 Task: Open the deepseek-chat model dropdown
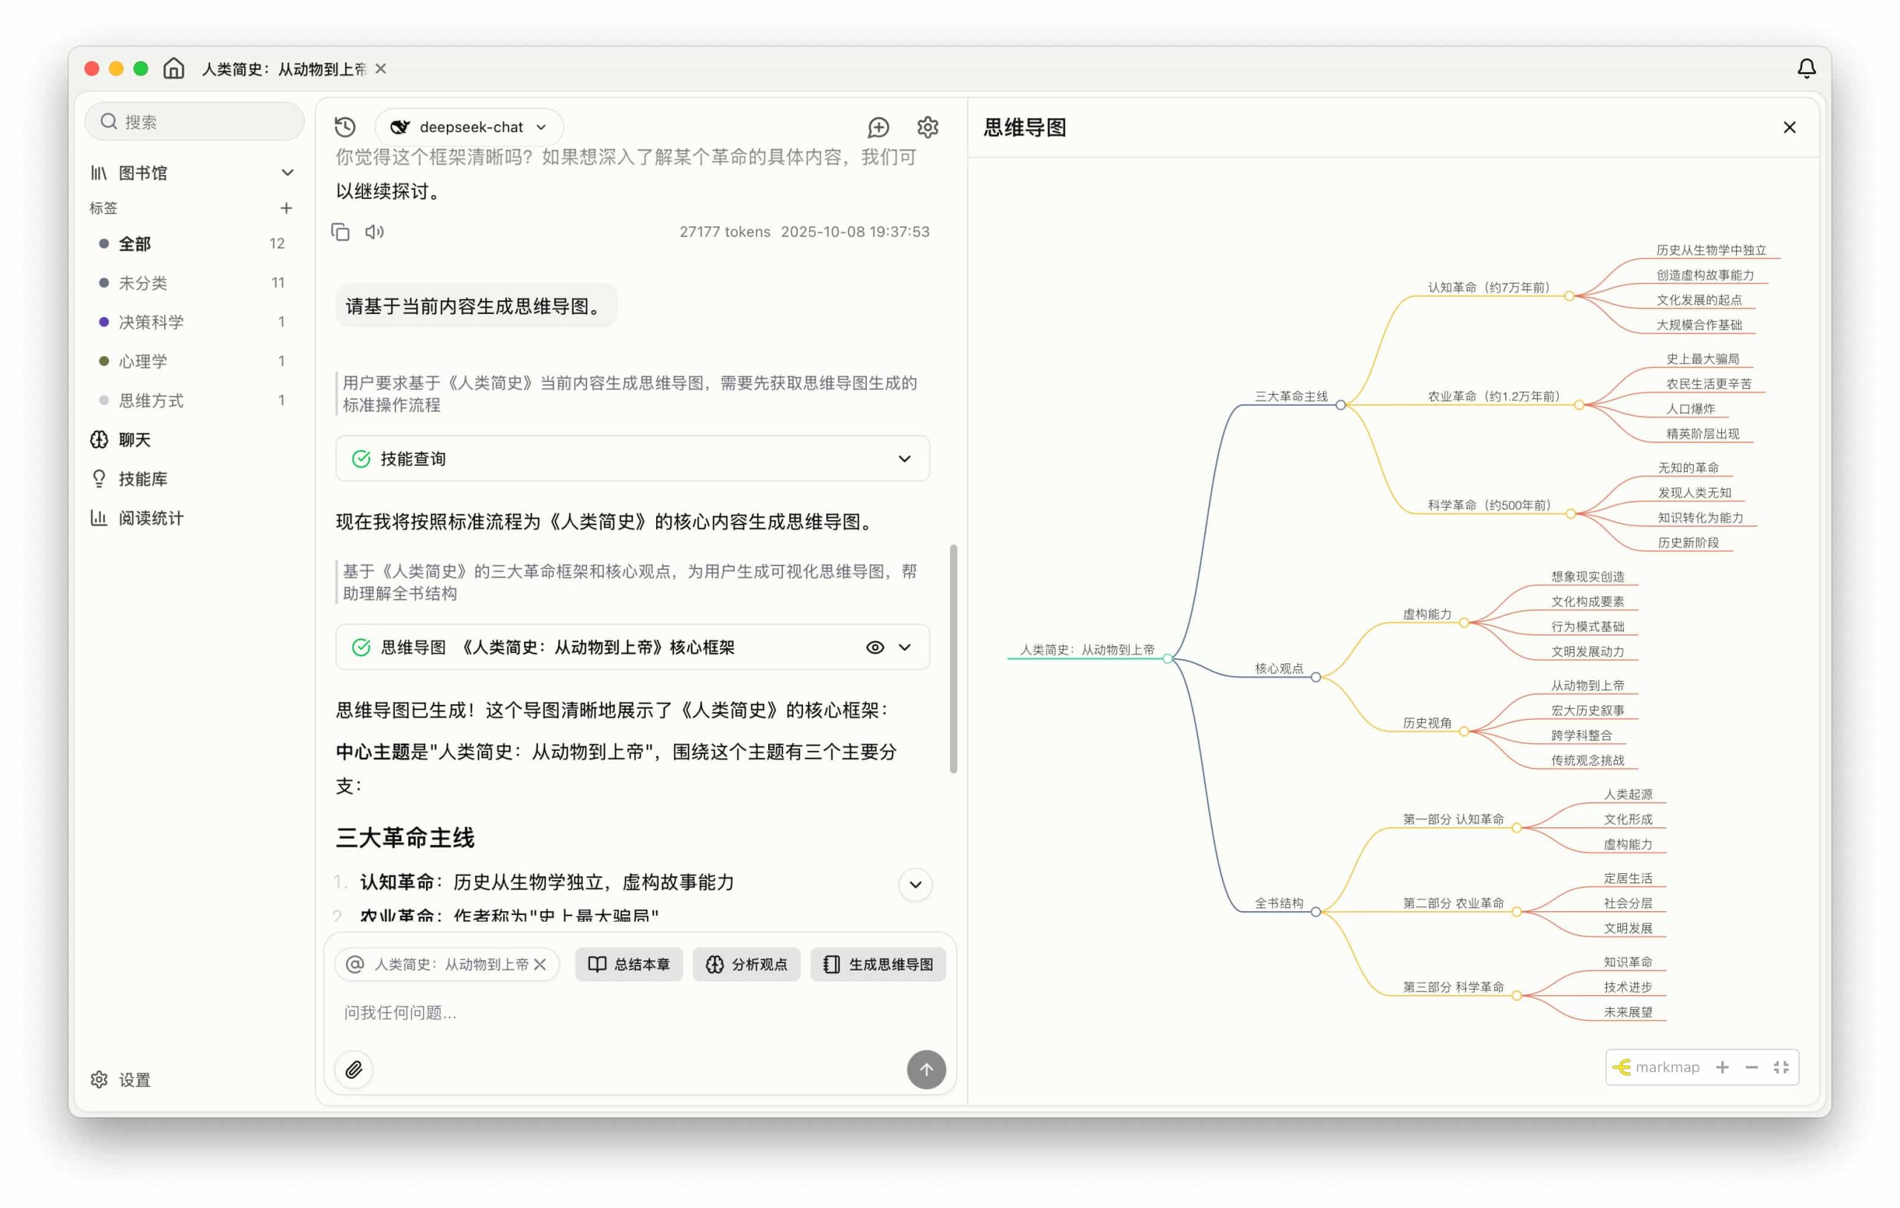tap(470, 127)
